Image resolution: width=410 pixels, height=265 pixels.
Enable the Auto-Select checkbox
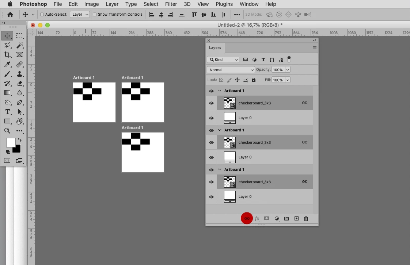(42, 14)
